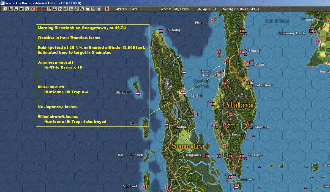Select the Japanese flag base at Kuala Lumpur
The height and width of the screenshot is (192, 330).
pos(219,135)
